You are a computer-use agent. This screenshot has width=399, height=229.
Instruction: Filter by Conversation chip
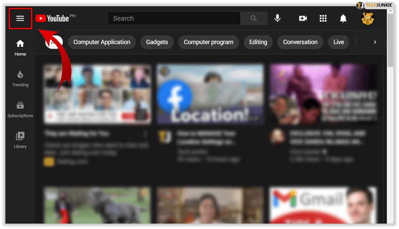(x=300, y=42)
